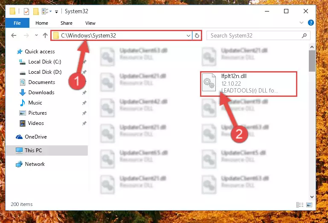Refresh the System32 folder view
The height and width of the screenshot is (223, 328).
[x=197, y=35]
